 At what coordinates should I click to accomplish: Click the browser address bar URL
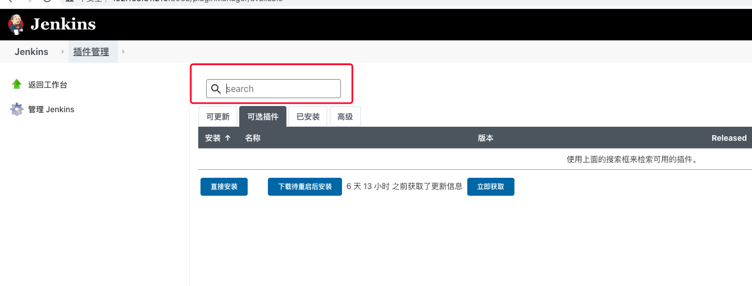[197, 2]
